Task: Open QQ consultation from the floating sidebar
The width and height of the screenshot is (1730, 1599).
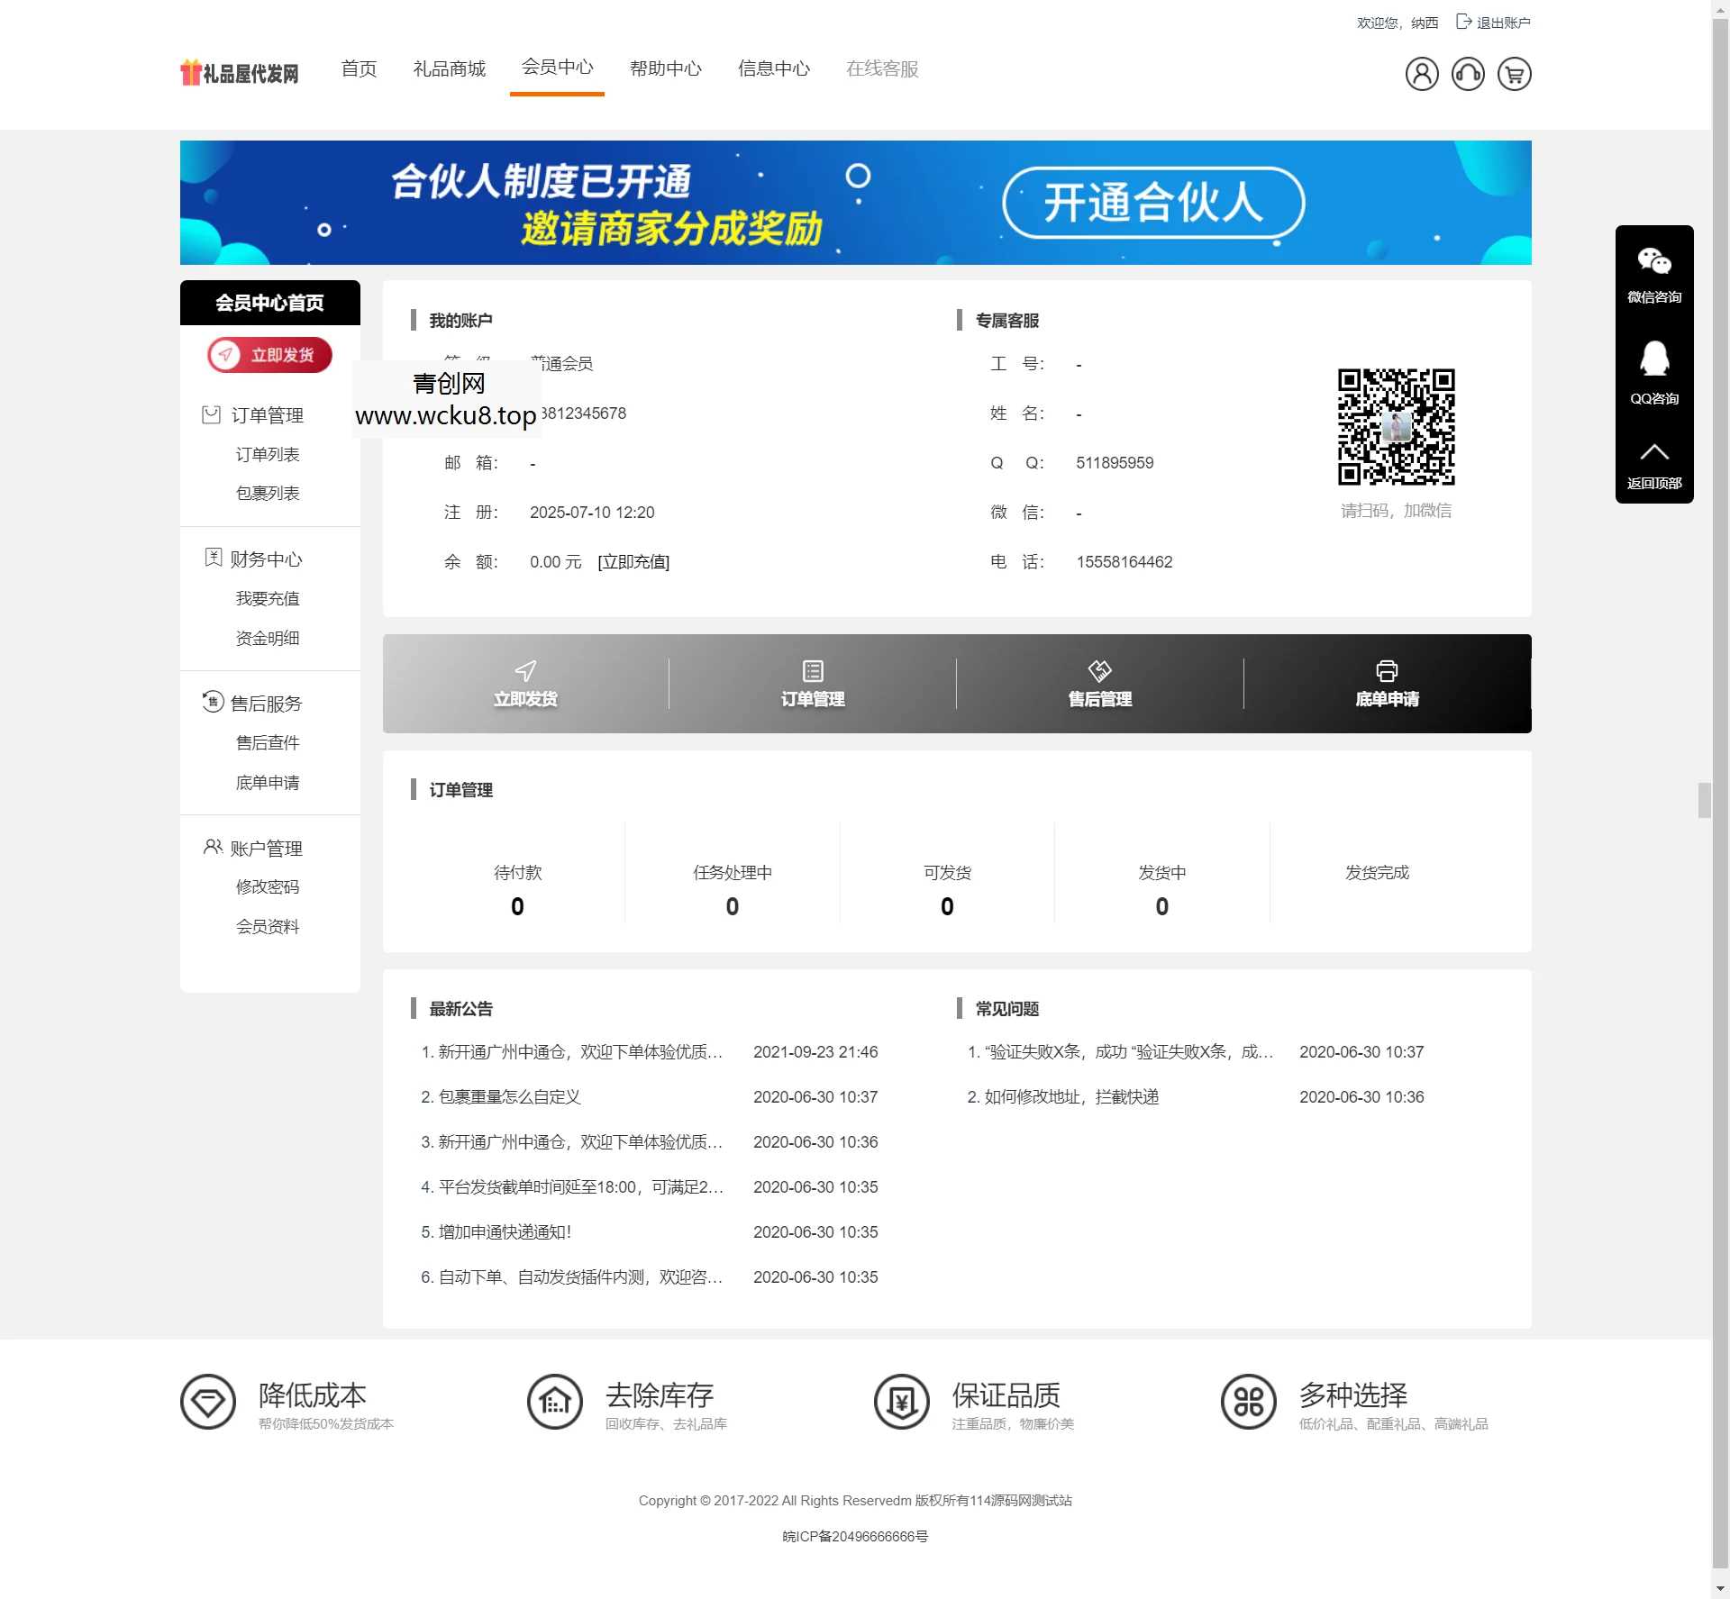Action: pos(1654,362)
